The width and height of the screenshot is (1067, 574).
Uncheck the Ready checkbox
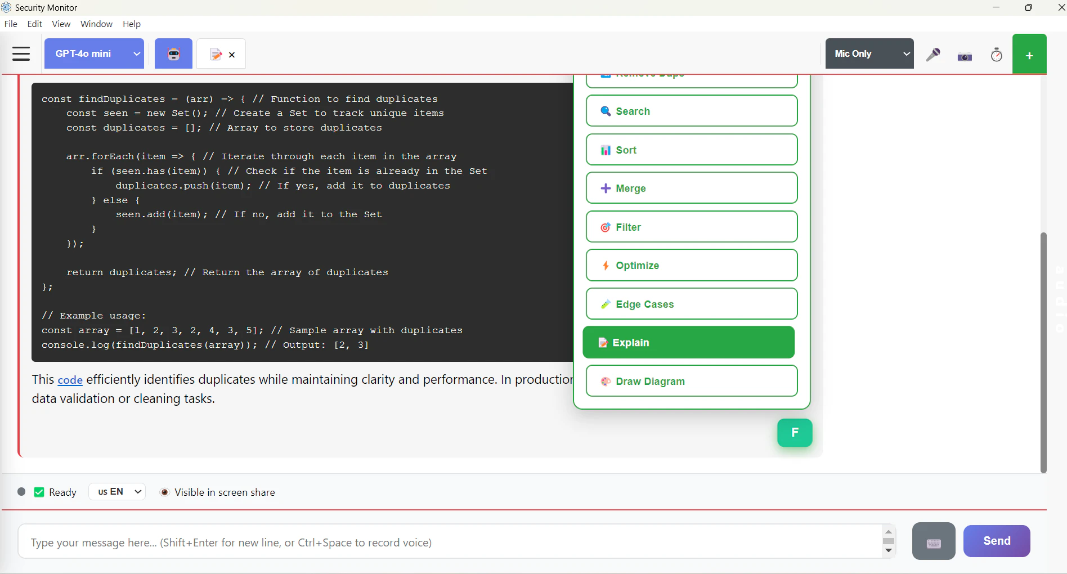[x=39, y=492]
